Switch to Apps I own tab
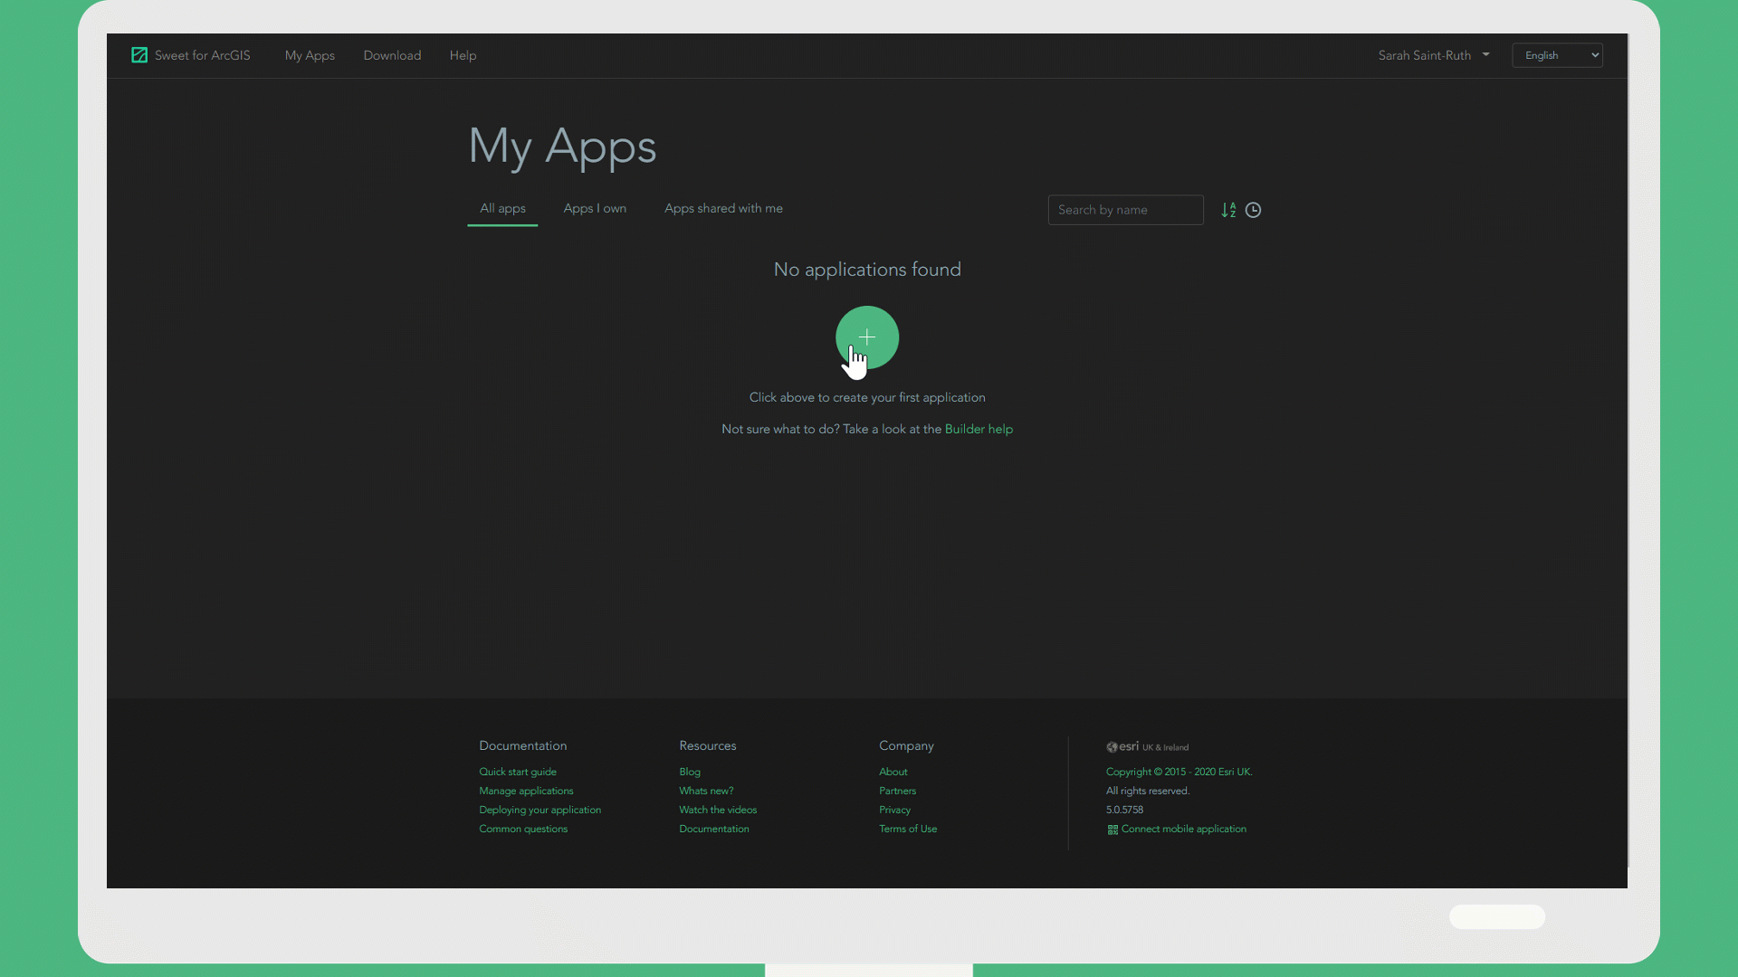 pyautogui.click(x=595, y=209)
